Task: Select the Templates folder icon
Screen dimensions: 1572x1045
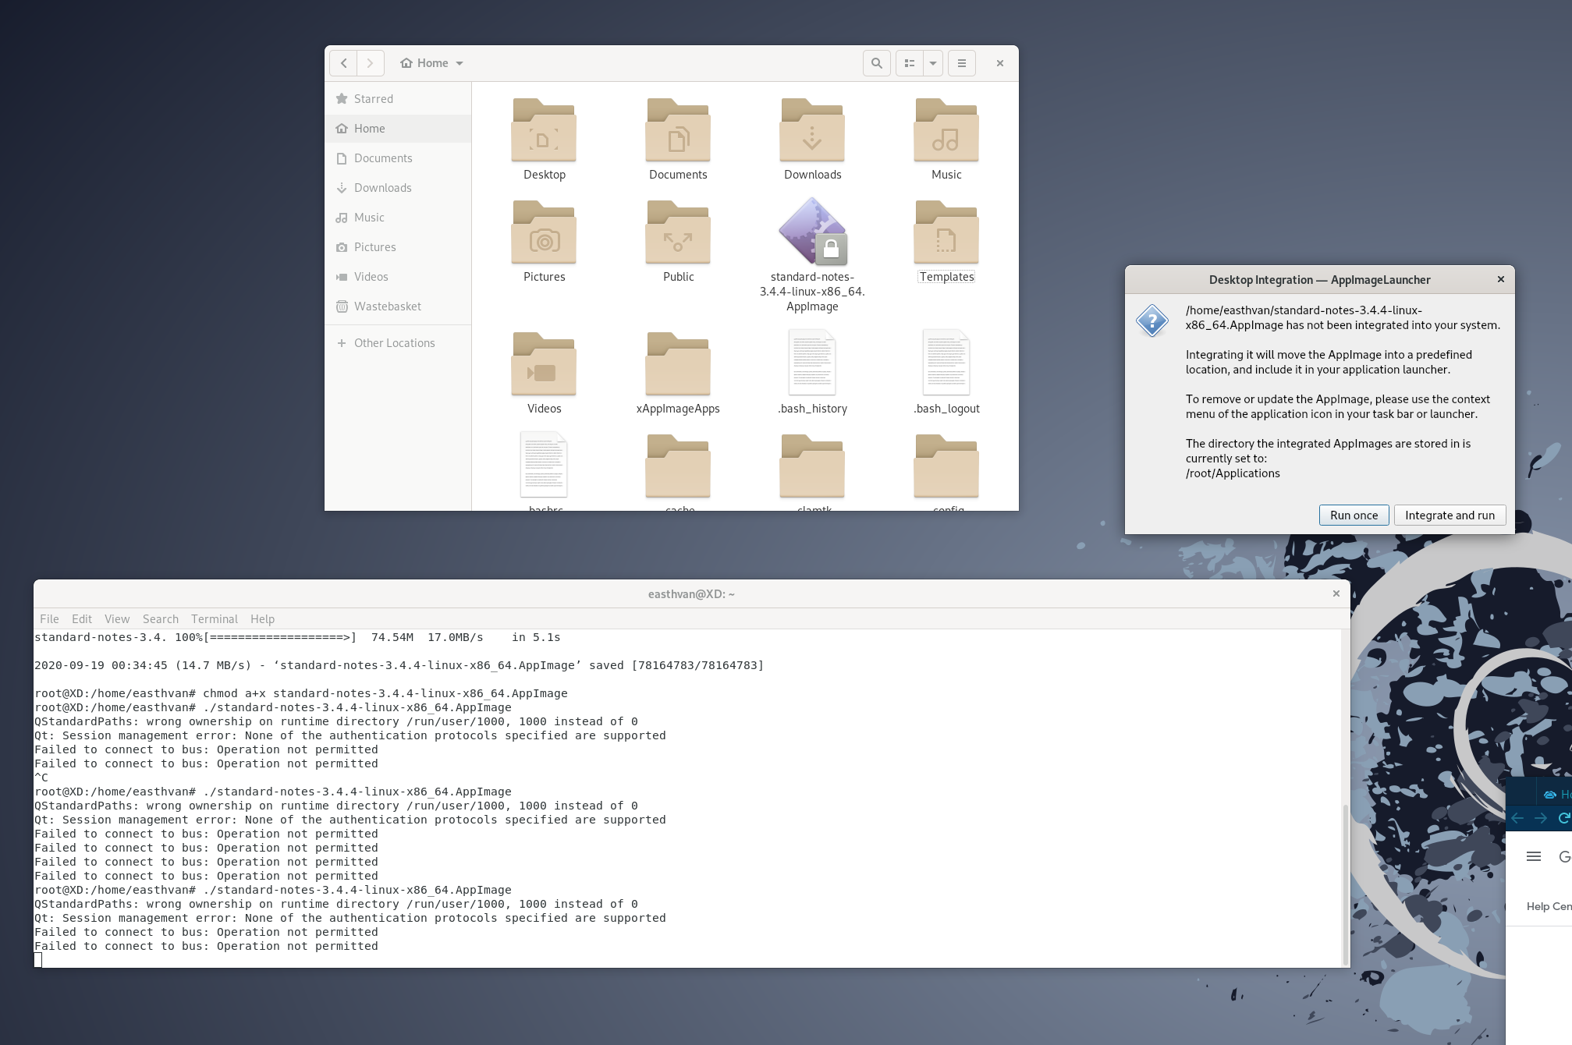Action: point(946,232)
